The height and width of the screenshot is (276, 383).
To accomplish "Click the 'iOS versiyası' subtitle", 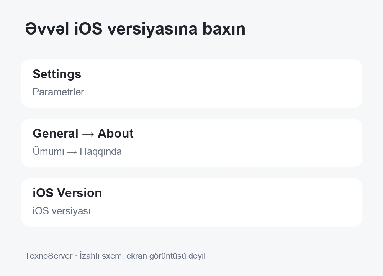I will 62,211.
